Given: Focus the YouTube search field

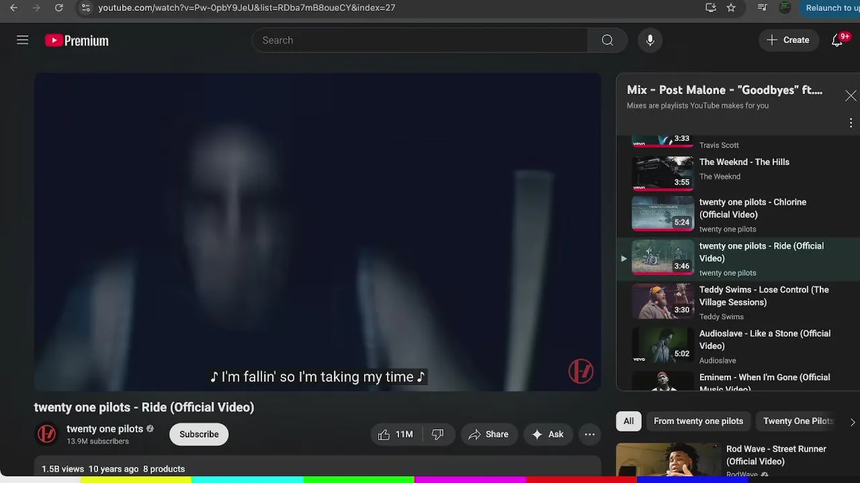Looking at the screenshot, I should click(420, 40).
